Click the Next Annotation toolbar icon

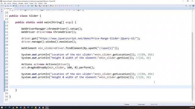[60, 6]
